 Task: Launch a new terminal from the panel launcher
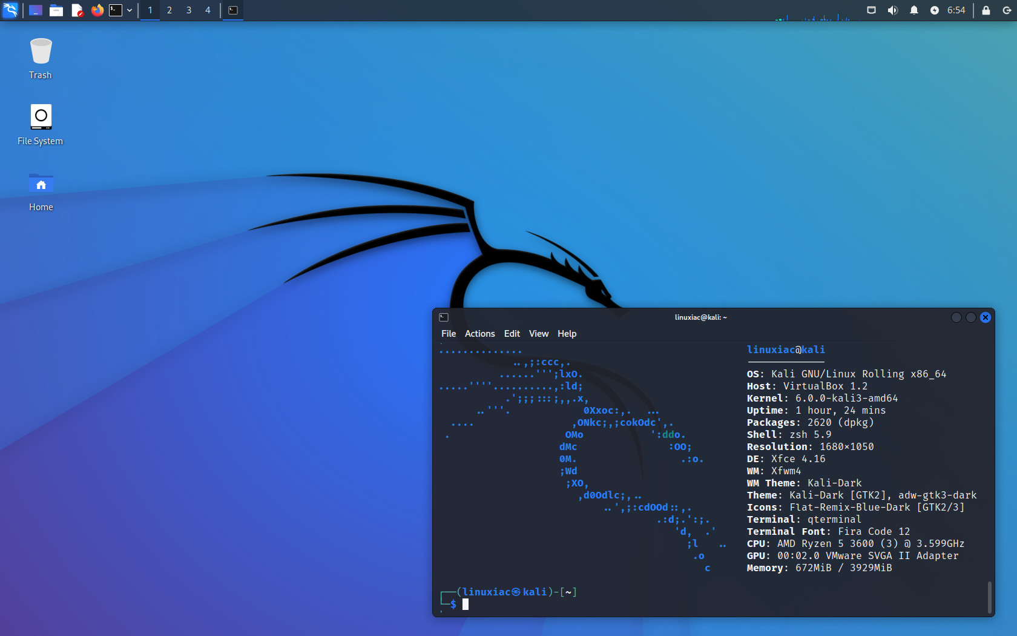[x=116, y=10]
